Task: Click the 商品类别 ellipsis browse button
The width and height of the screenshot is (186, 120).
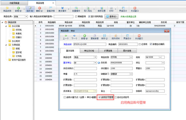Action: pos(131,57)
